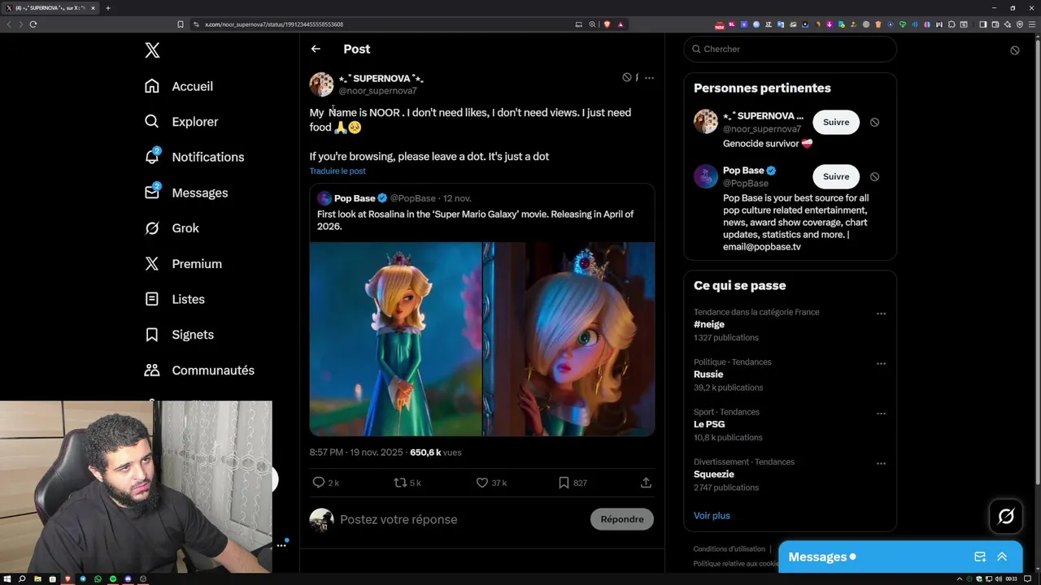
Task: Open Pop Base quoted post author name
Action: pos(355,198)
